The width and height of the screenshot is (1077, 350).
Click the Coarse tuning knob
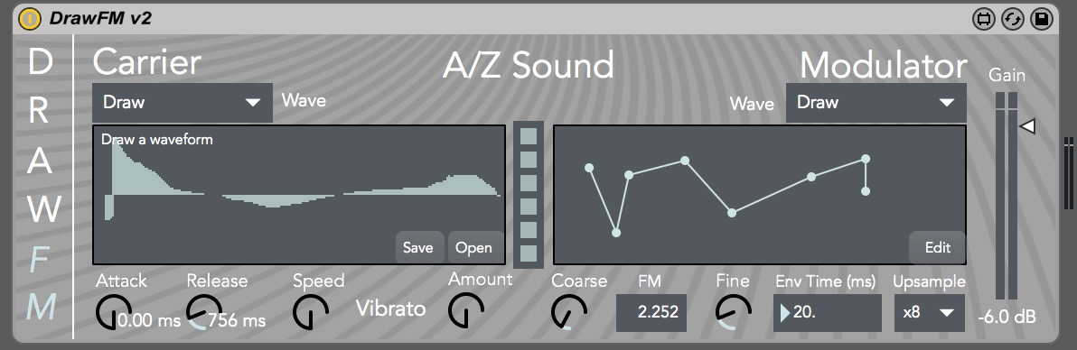(568, 312)
